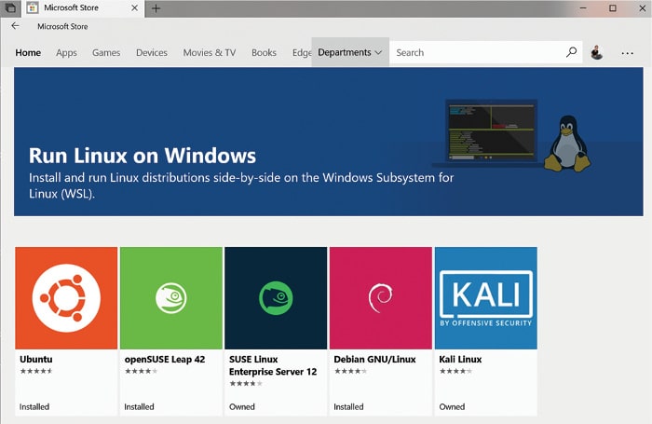Click the search magnifier icon
The height and width of the screenshot is (424, 652).
click(x=571, y=53)
